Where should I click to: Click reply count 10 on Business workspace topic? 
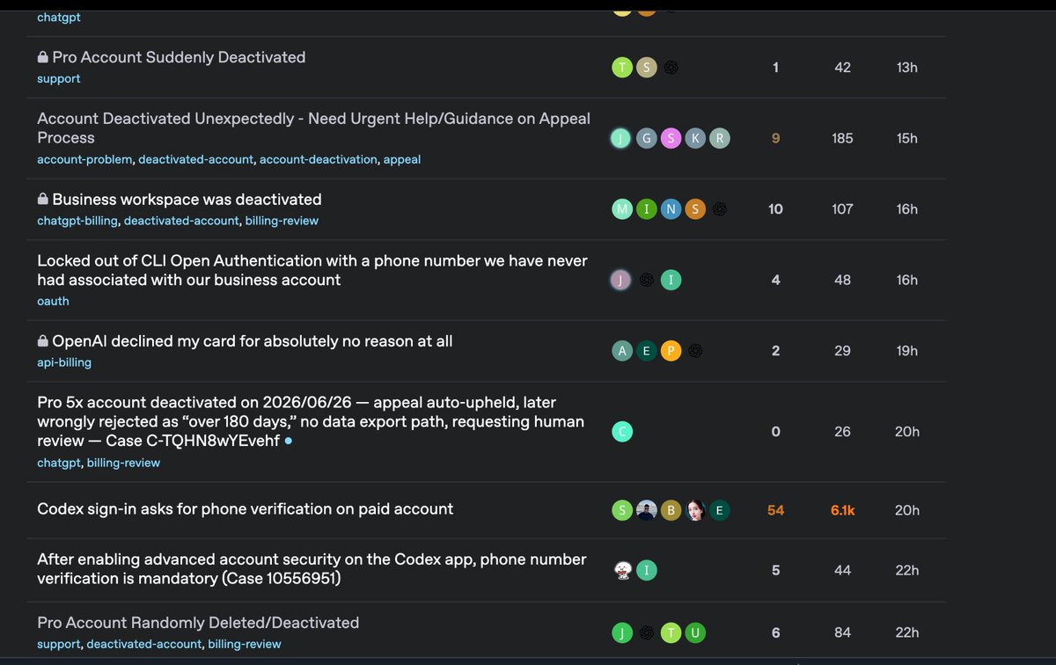[775, 209]
